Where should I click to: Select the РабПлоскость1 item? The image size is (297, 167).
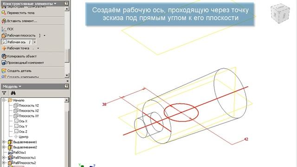(22, 158)
